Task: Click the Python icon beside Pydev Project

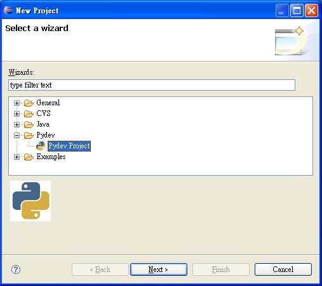Action: [41, 146]
